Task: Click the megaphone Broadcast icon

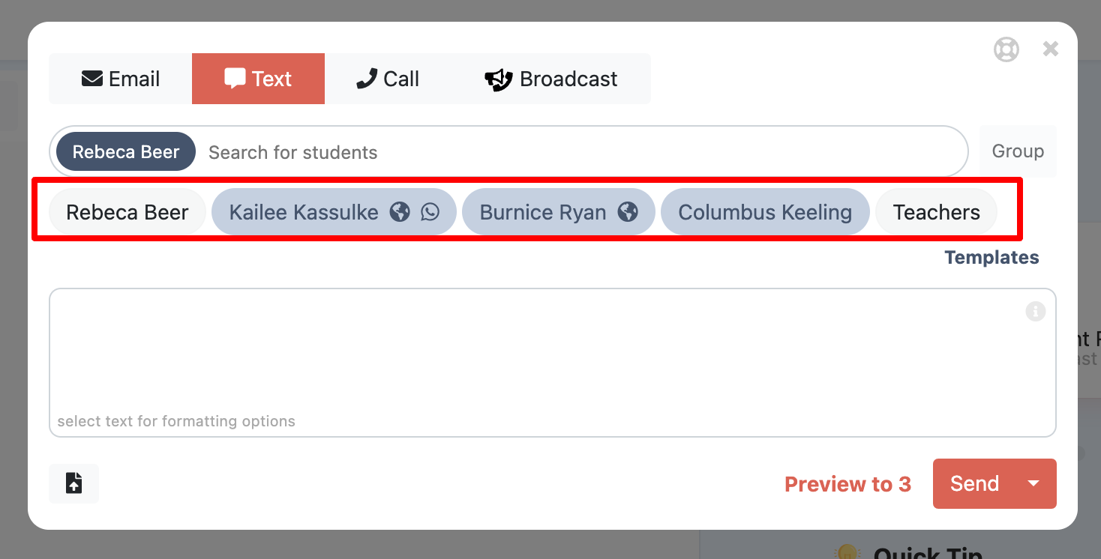Action: click(498, 79)
